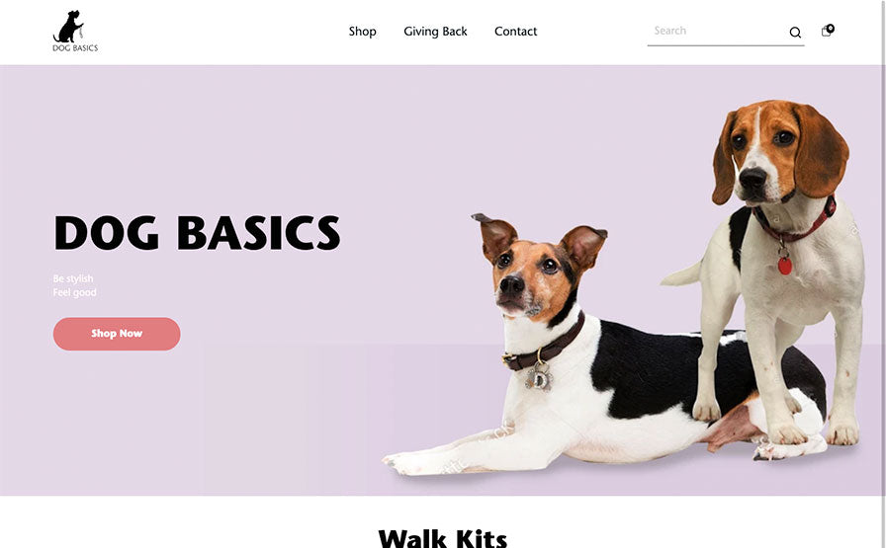Click the magnifying glass search icon
This screenshot has height=548, width=886.
795,33
